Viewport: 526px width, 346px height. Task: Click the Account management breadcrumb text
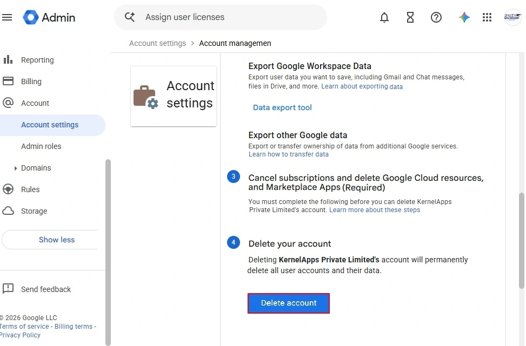tap(235, 43)
